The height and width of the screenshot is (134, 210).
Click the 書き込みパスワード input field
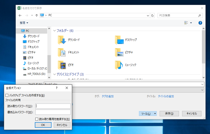click(53, 112)
